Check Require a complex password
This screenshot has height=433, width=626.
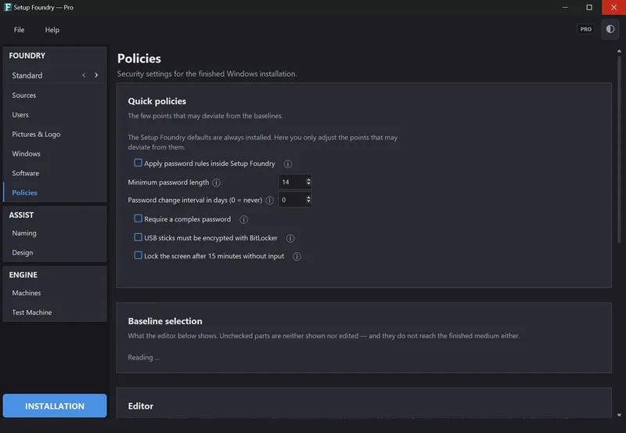(x=139, y=218)
